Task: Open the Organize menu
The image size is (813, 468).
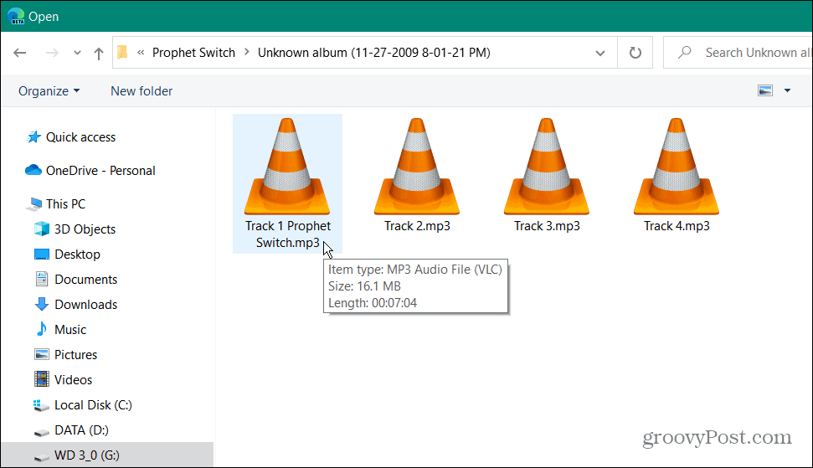Action: click(x=49, y=90)
